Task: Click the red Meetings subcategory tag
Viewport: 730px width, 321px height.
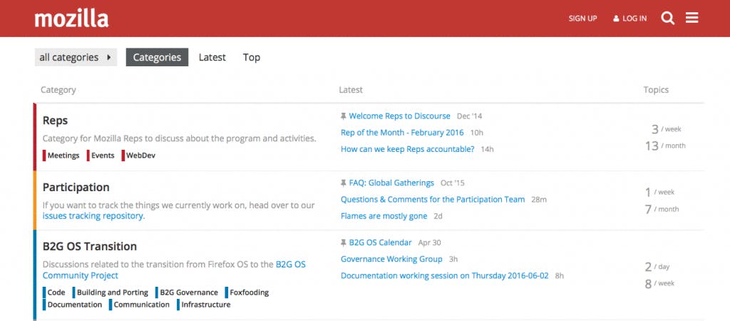Action: click(63, 156)
